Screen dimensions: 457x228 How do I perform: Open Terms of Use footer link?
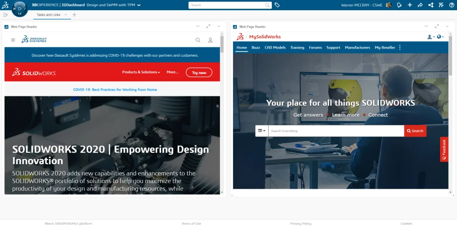click(x=191, y=224)
